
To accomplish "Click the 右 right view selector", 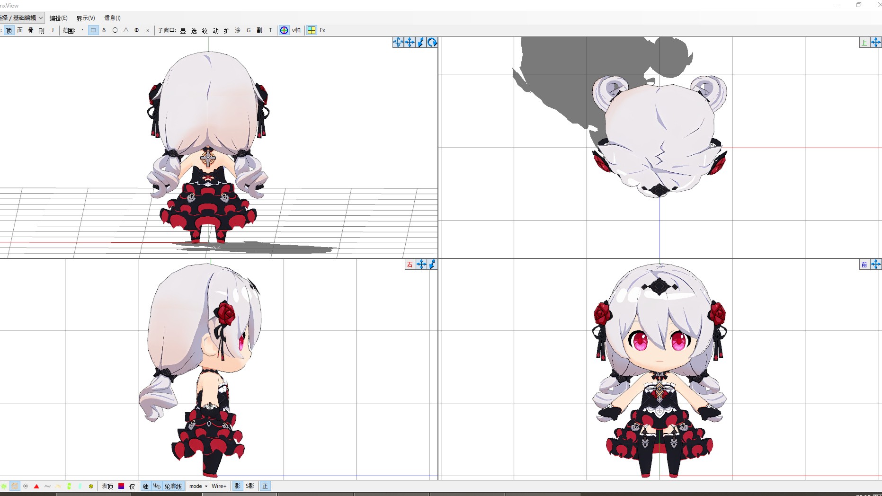I will coord(410,265).
